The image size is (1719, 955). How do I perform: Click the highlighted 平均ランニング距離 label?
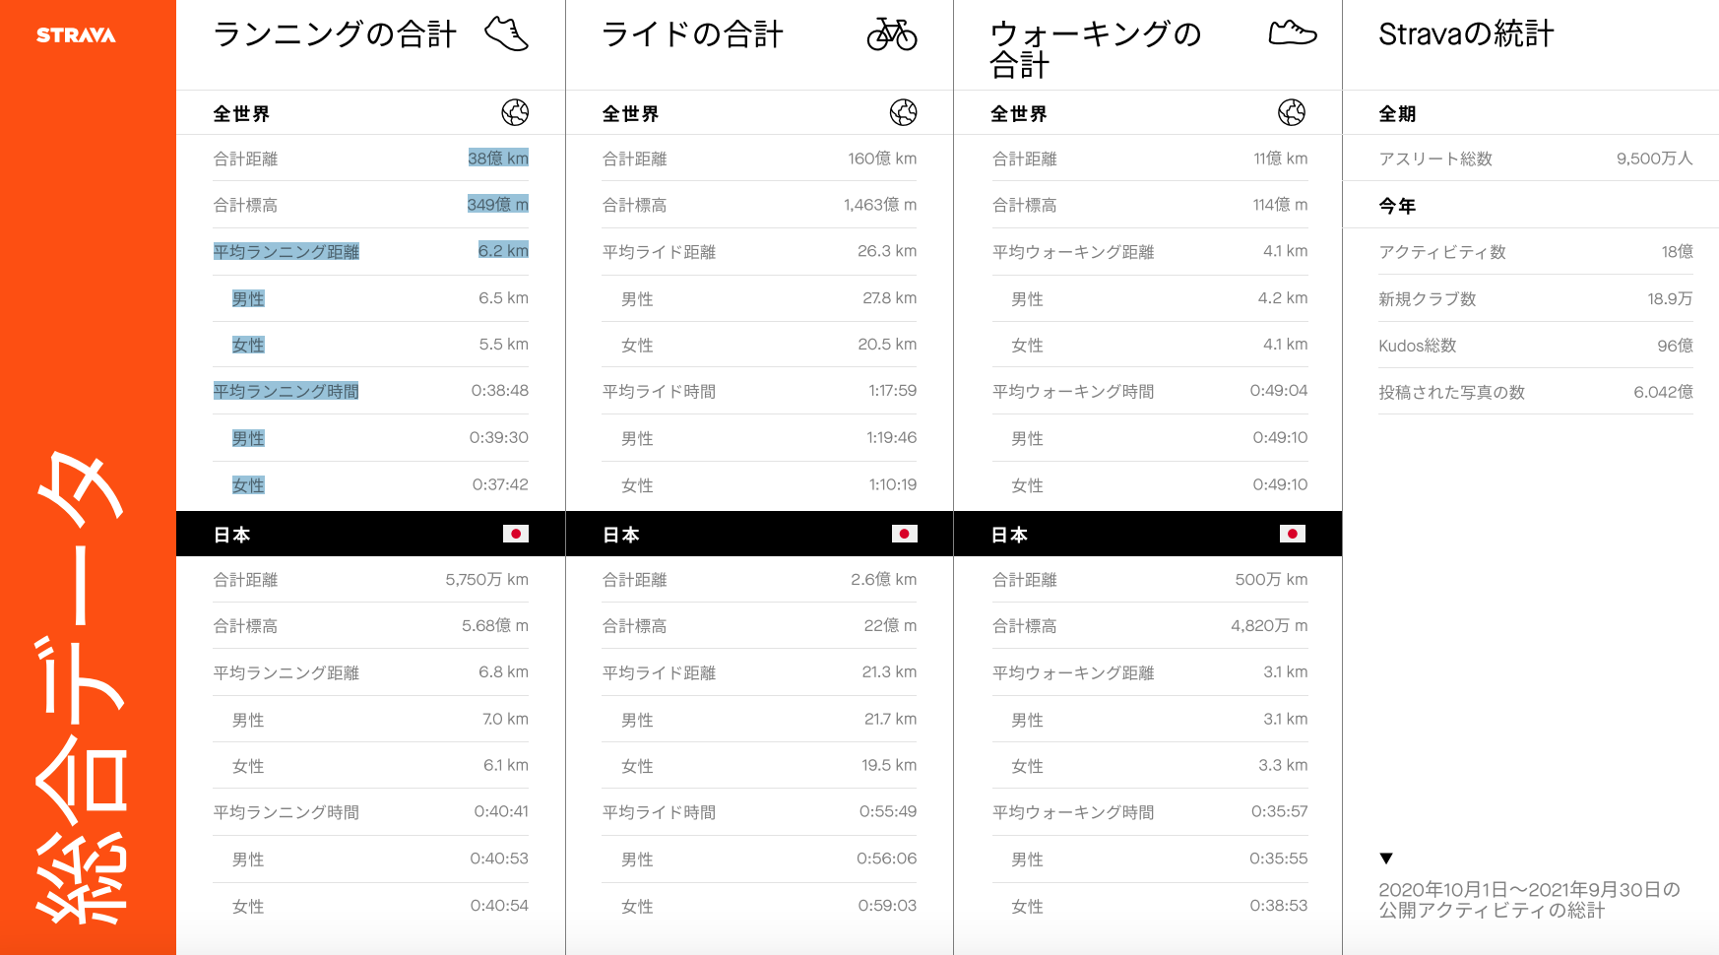pyautogui.click(x=286, y=252)
